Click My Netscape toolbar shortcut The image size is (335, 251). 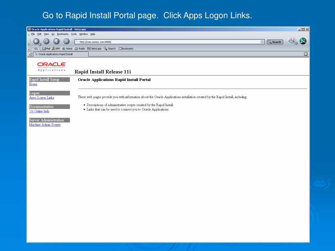click(94, 49)
